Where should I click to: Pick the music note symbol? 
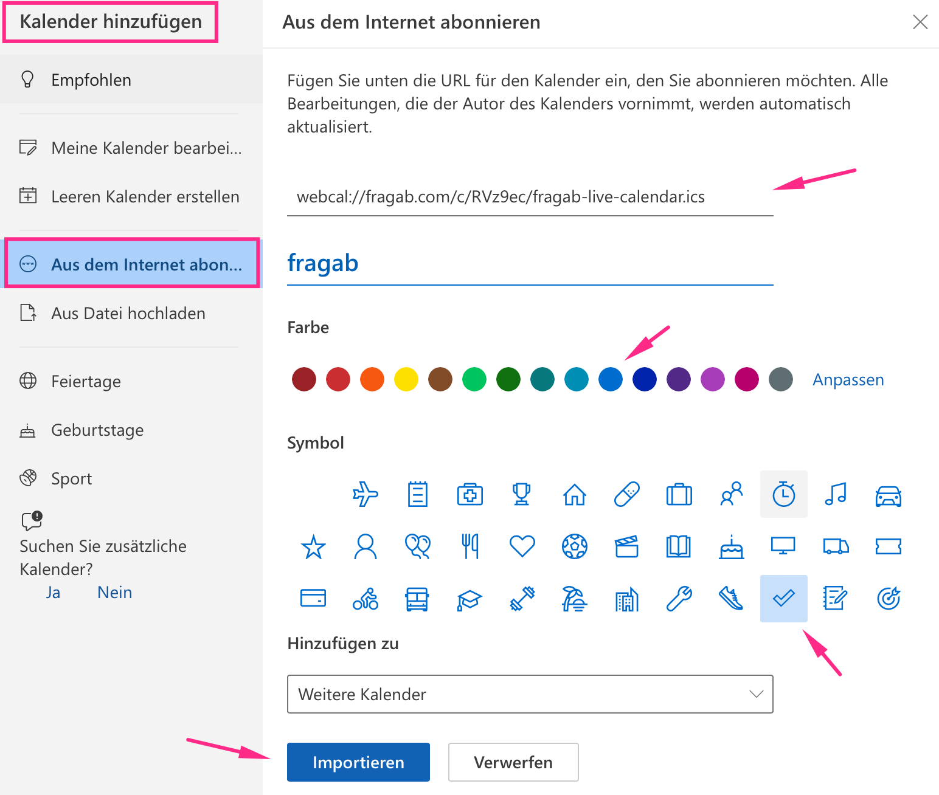[836, 494]
